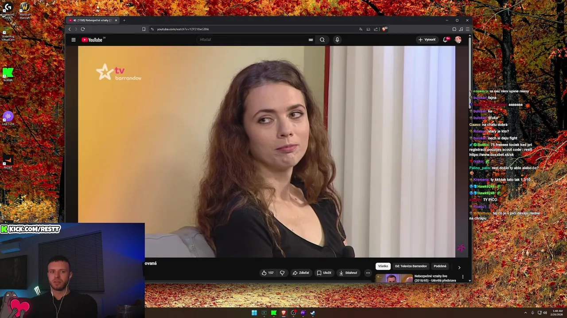Select the Podobné filter chip
Screen dimensions: 567x318
tap(440, 266)
